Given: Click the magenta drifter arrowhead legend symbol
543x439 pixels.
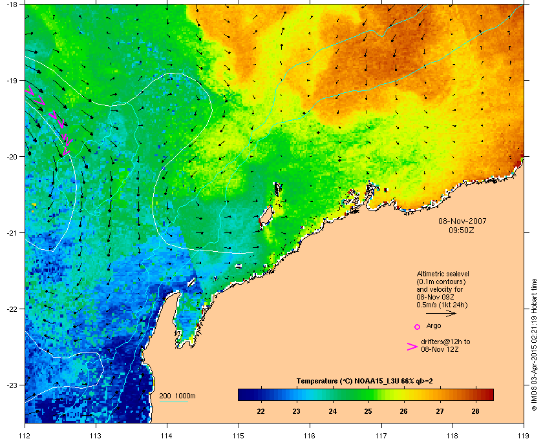Looking at the screenshot, I should [412, 347].
